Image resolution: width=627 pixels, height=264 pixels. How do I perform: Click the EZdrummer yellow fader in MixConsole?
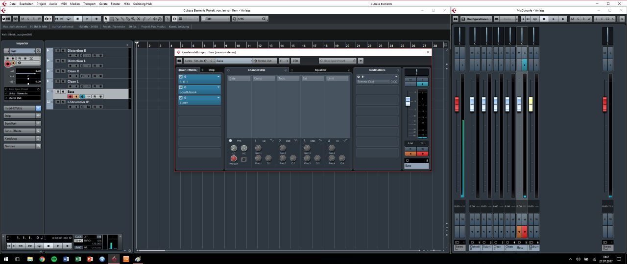click(x=531, y=104)
